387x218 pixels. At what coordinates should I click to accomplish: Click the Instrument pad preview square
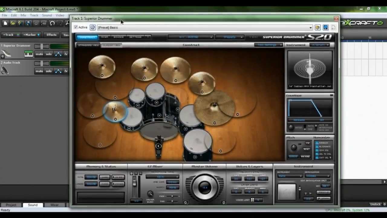pos(287,192)
